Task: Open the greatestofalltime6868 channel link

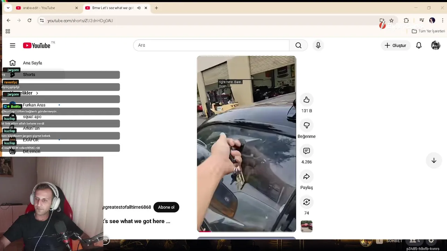Action: click(127, 207)
